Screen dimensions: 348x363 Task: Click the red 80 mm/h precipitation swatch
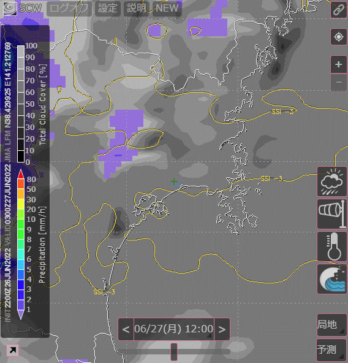click(x=21, y=174)
